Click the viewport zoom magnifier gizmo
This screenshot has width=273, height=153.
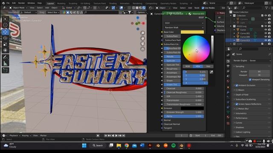[x=142, y=33]
